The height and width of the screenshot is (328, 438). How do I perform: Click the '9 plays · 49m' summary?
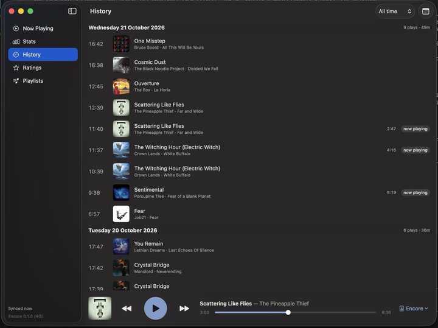click(x=417, y=27)
